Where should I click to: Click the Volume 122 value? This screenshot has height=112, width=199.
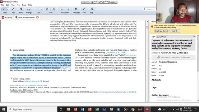click(x=160, y=69)
